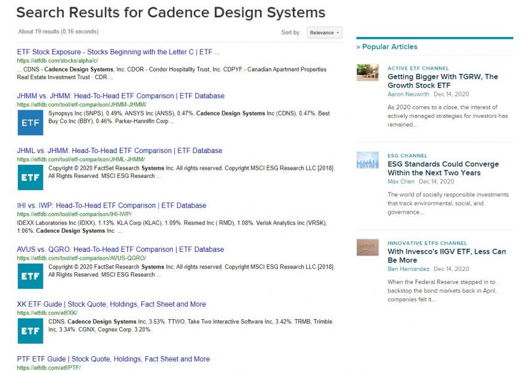Open the XK ETF Guide result
Viewport: 525px width, 371px height.
[x=112, y=304]
